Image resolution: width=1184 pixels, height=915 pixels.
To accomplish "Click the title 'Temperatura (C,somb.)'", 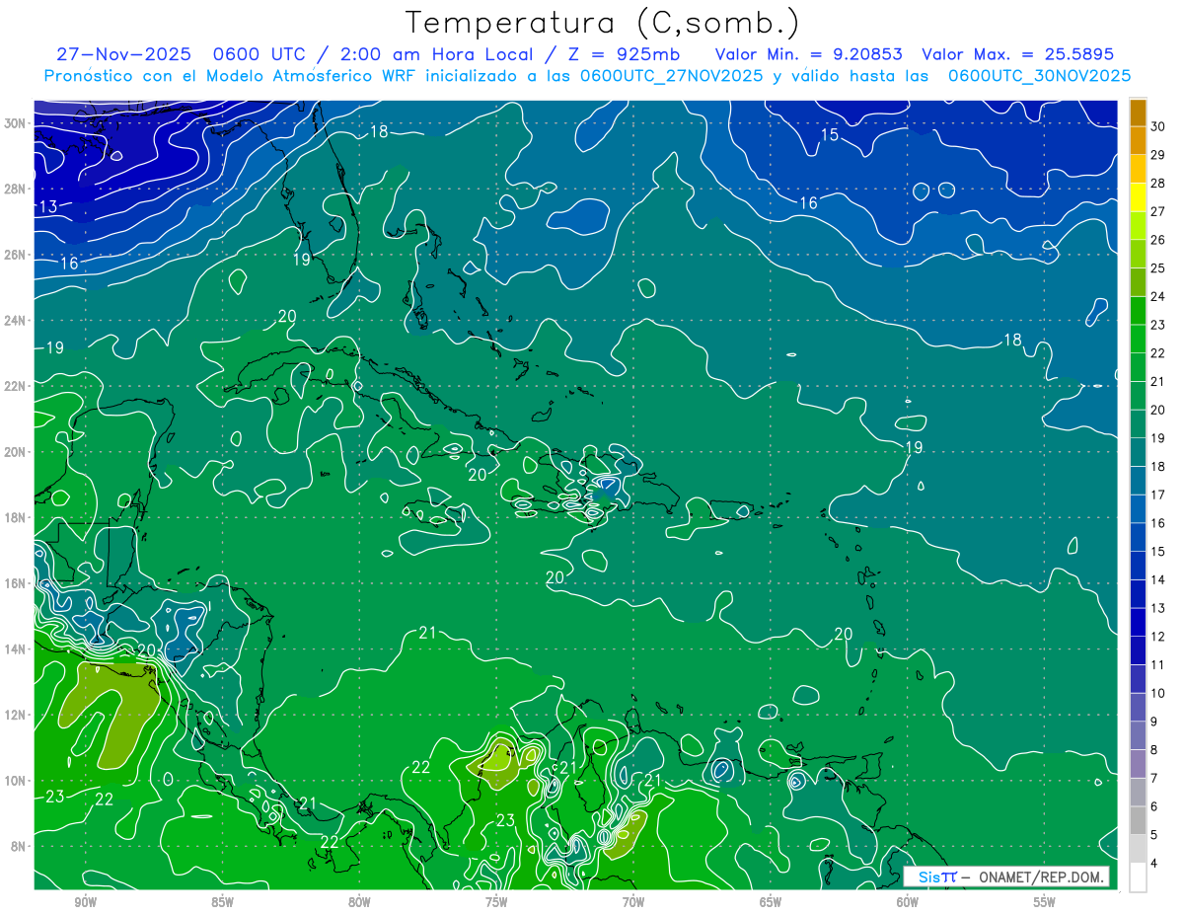I will tap(603, 24).
